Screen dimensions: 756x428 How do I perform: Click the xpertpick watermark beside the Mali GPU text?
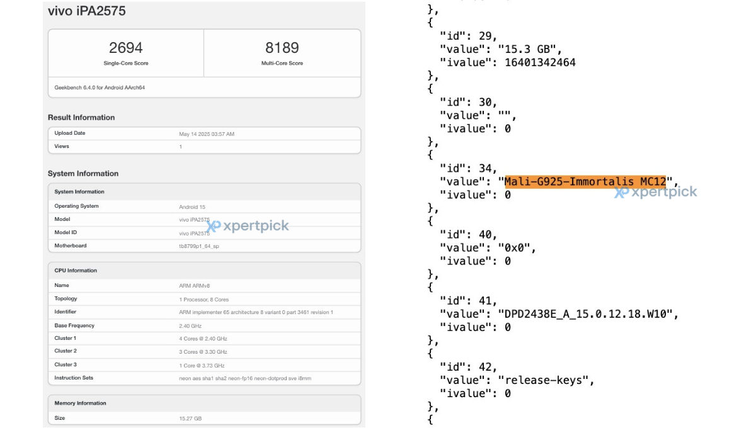click(656, 192)
